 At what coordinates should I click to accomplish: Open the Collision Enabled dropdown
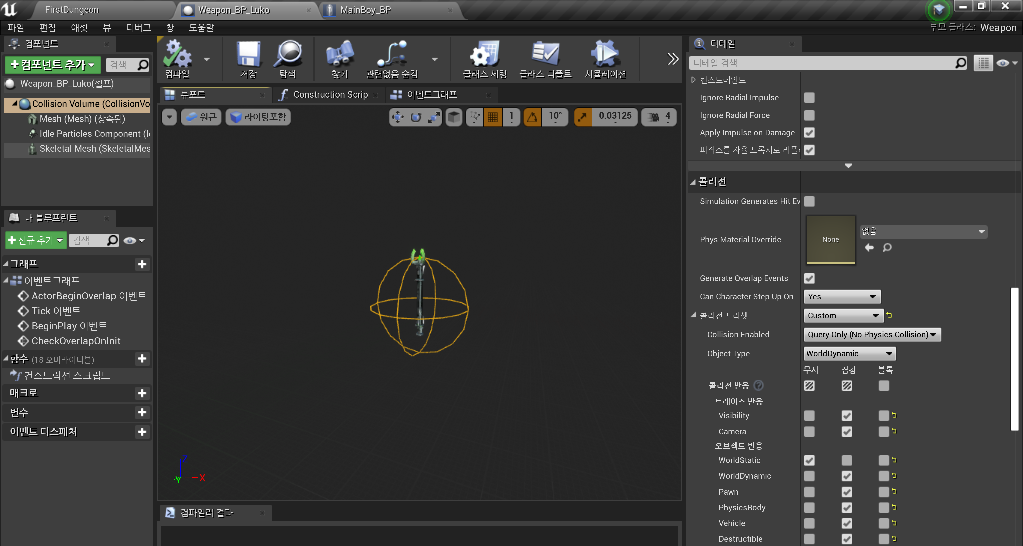872,334
